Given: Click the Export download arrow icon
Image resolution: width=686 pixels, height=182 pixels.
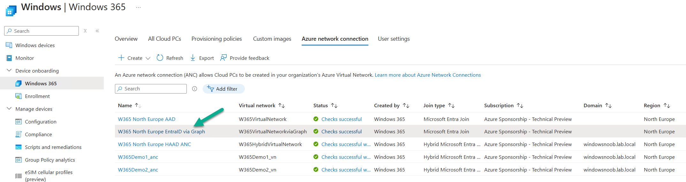Looking at the screenshot, I should [193, 58].
